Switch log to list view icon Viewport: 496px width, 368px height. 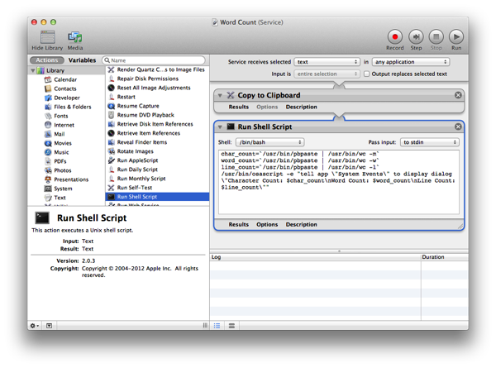coord(217,326)
